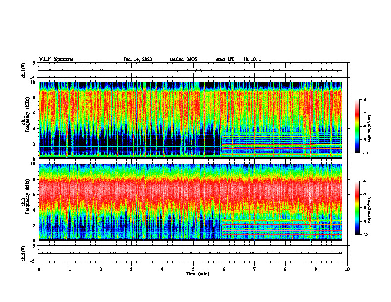
Task: Click the ch.1 frequency tick label 8
Action: [34, 98]
